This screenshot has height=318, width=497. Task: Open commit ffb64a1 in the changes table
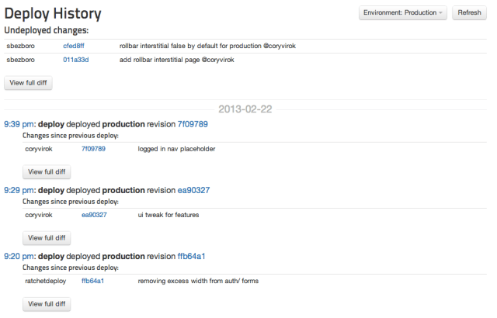[x=92, y=280]
